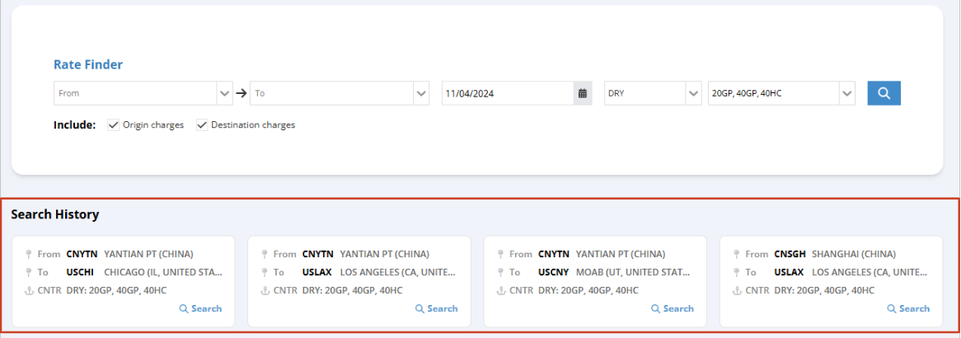The width and height of the screenshot is (961, 338).
Task: Toggle the Destination charges checkbox
Action: point(202,125)
